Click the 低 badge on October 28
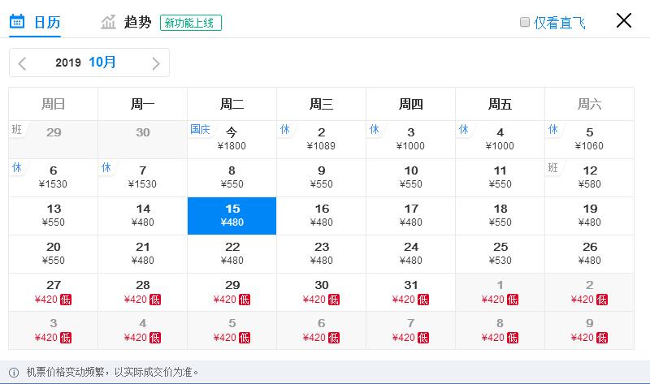 [155, 300]
